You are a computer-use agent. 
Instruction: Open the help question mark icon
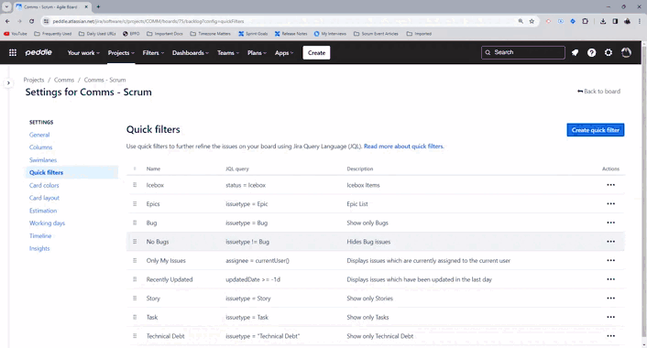(x=591, y=53)
